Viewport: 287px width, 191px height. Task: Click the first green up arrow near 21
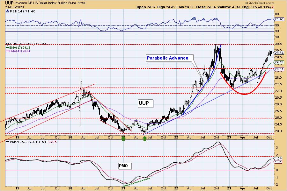click(x=124, y=138)
